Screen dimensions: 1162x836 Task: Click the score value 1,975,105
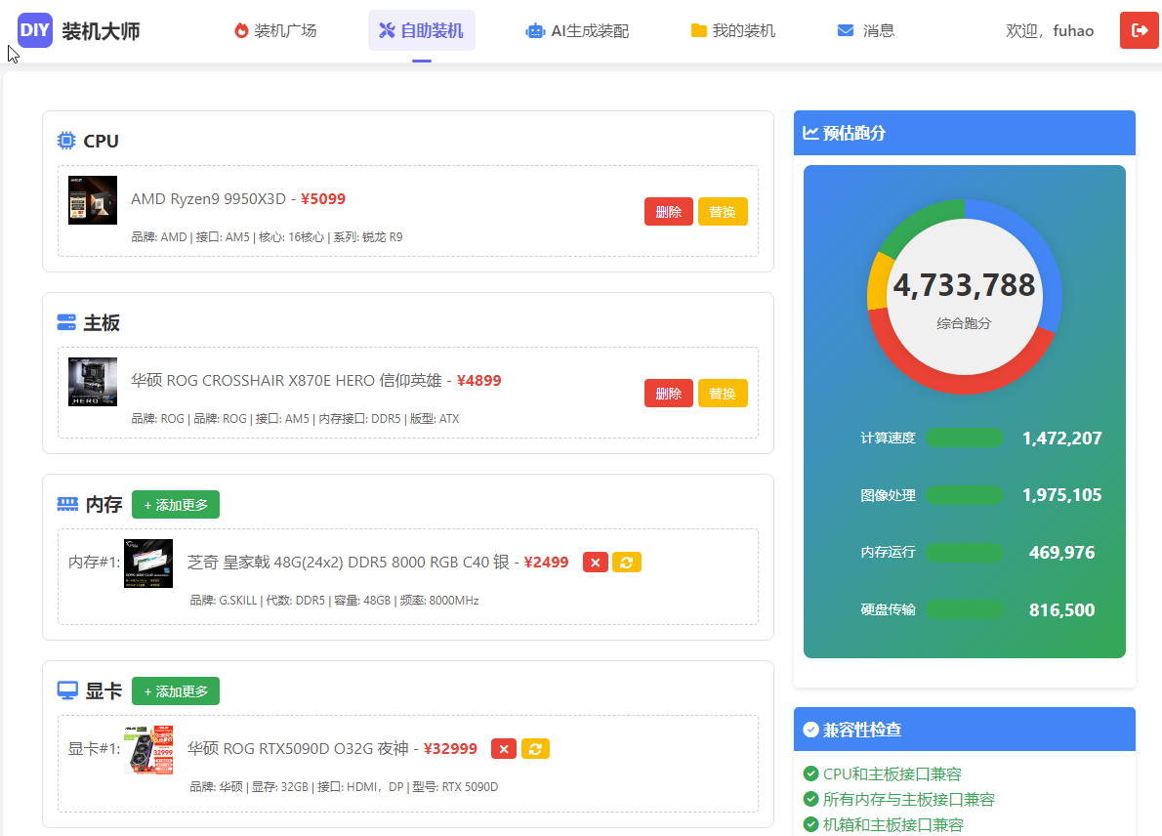[x=1062, y=495]
